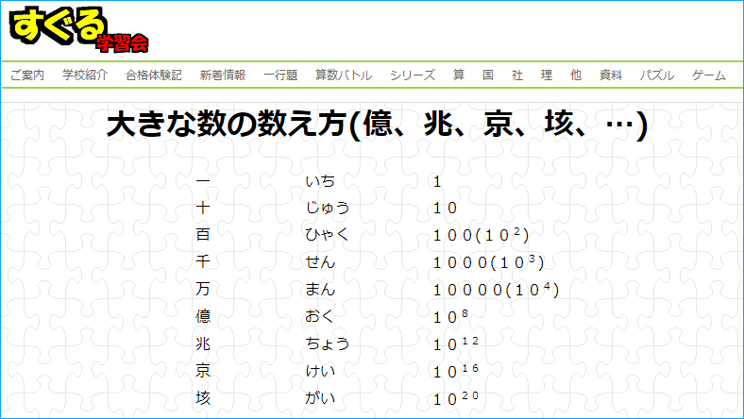This screenshot has height=419, width=744.
Task: Open the ゲーム menu item
Action: [709, 75]
